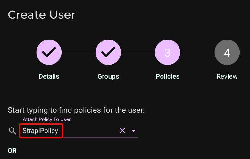Screen dimensions: 250x159
Task: Click the Policies step label
Action: [x=168, y=76]
